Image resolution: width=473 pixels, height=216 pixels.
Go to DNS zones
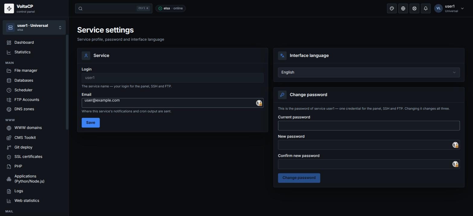pos(34,109)
